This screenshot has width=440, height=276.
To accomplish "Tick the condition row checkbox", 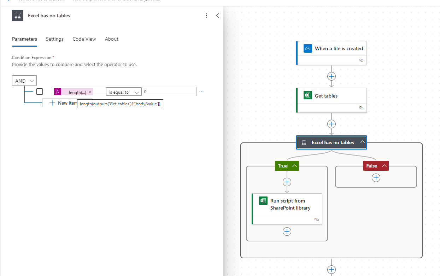I will click(x=40, y=92).
